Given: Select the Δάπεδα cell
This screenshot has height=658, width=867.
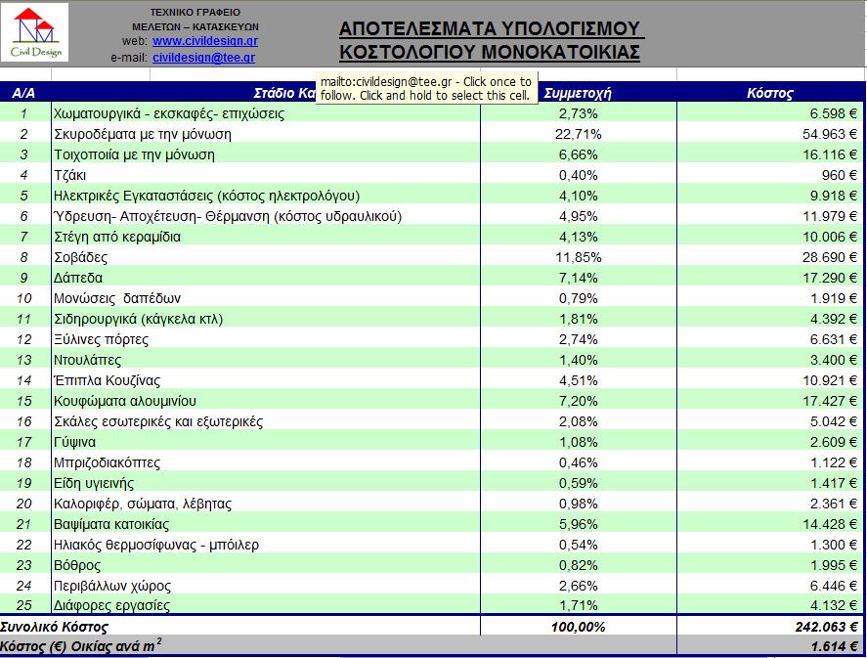Looking at the screenshot, I should (266, 278).
